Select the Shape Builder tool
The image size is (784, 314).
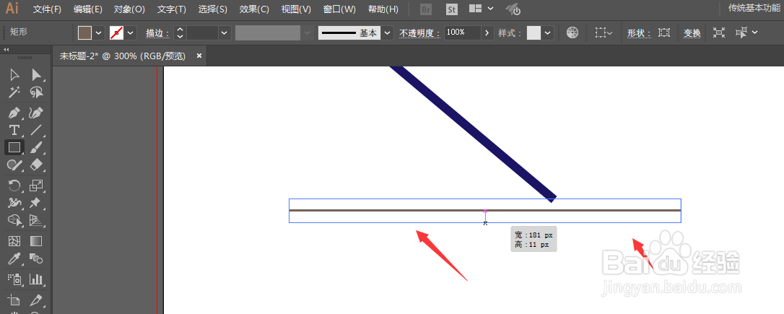[x=14, y=220]
